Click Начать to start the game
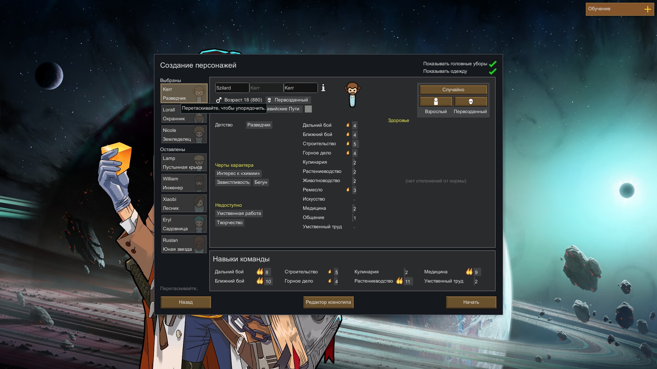 [x=471, y=302]
